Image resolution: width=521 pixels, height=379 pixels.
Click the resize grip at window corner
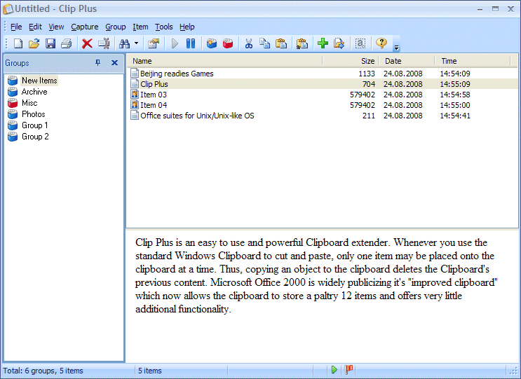(514, 372)
